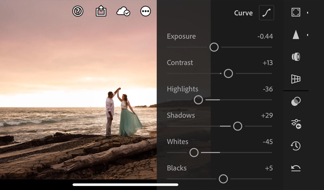Open Presets overlapping circles icon
Screen dimensions: 324x190
pos(296,101)
